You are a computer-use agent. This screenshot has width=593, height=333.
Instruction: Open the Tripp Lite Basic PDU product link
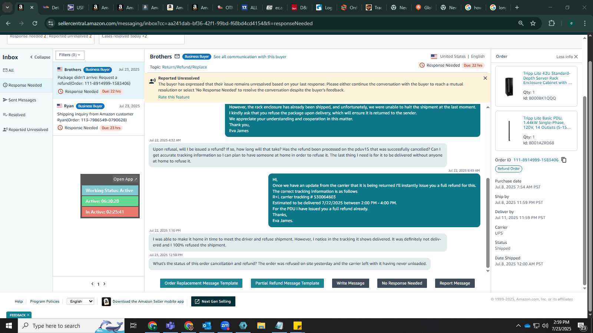[547, 123]
